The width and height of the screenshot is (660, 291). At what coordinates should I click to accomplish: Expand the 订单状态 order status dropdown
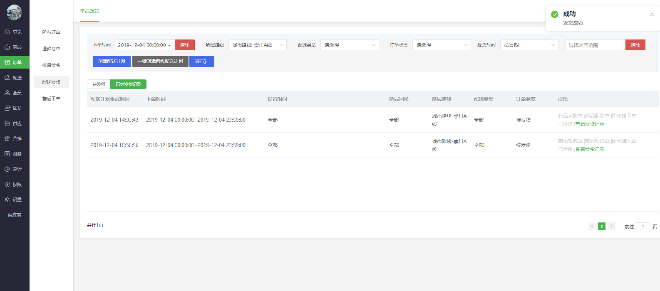(x=441, y=45)
